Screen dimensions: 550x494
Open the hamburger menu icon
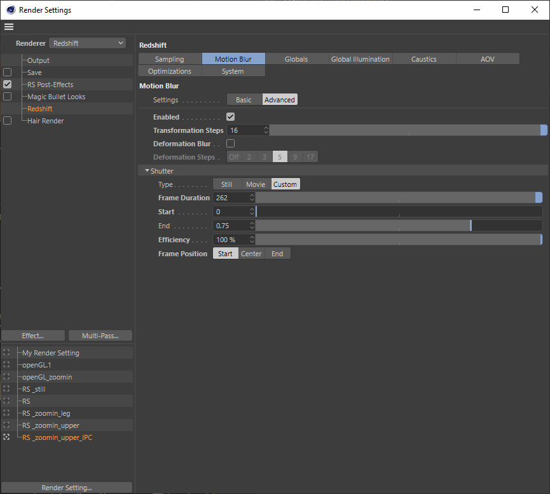click(8, 27)
